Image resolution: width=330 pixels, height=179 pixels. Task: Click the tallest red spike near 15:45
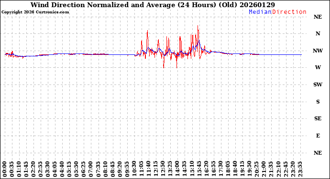[198, 32]
